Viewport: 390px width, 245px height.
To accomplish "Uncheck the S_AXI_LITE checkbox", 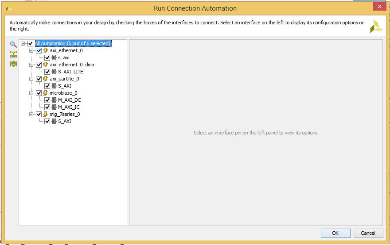I will coord(47,72).
